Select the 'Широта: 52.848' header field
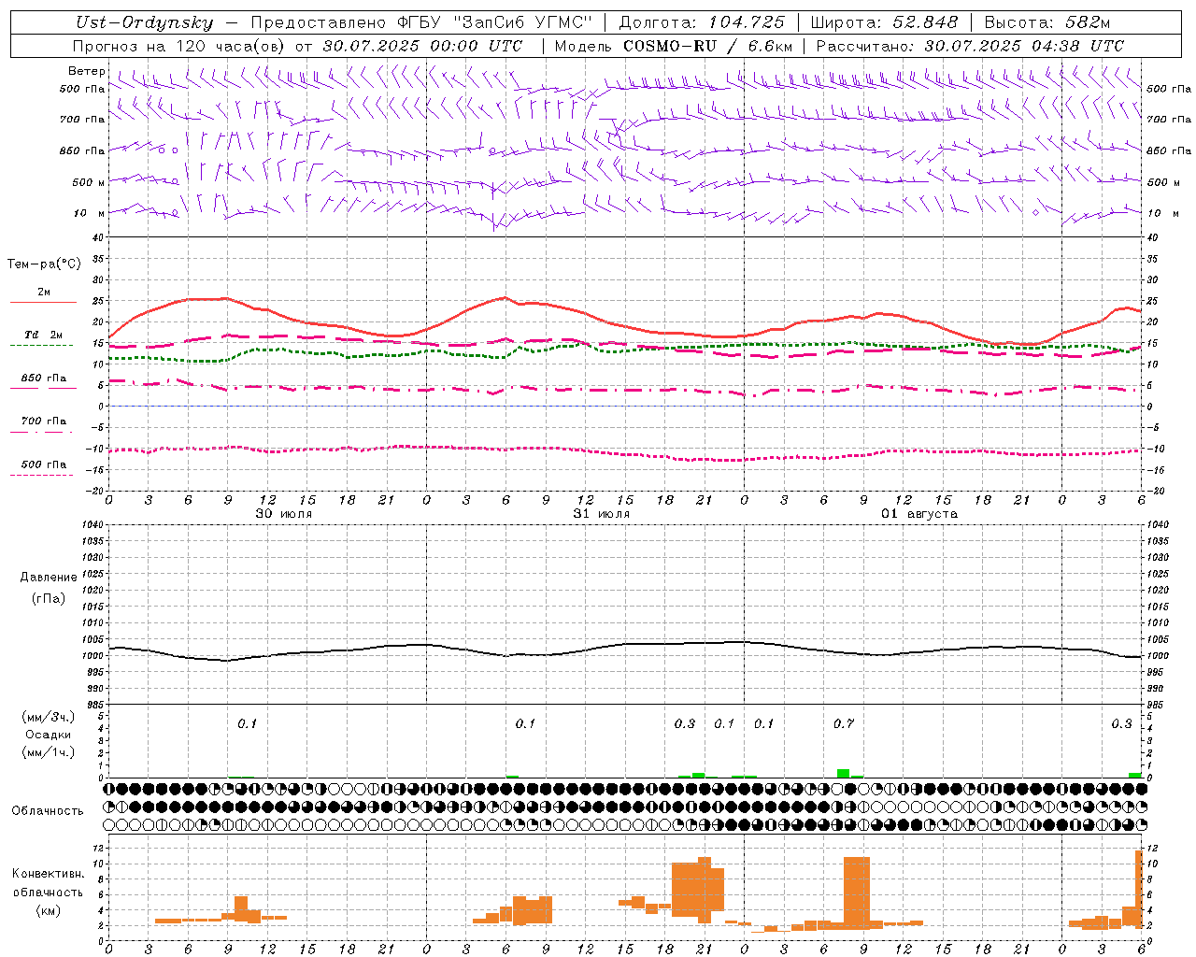Viewport: 1196px width, 957px height. [x=884, y=22]
